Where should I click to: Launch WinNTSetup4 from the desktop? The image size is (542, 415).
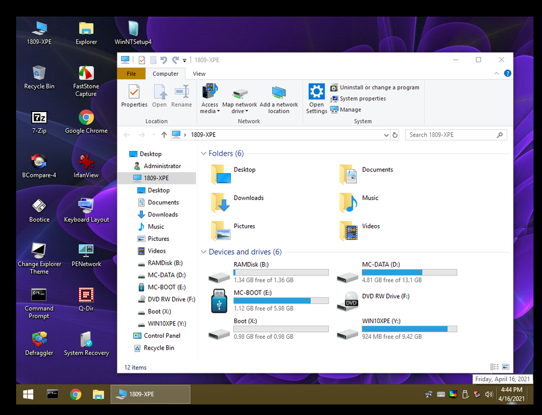pos(133,33)
